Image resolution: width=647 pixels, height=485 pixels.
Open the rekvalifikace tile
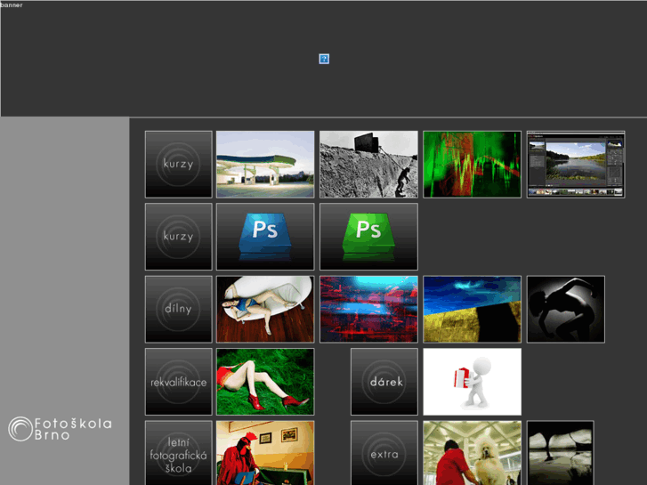point(178,382)
